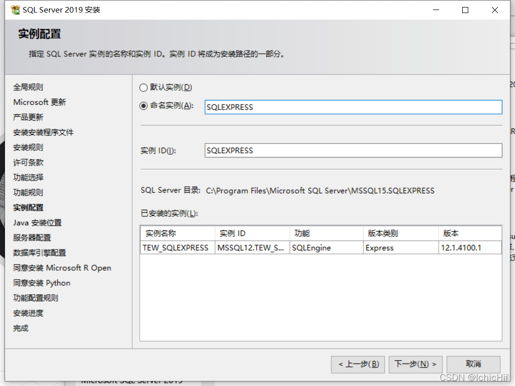Image resolution: width=515 pixels, height=386 pixels.
Task: Click the 命名实例 name input field
Action: (353, 107)
